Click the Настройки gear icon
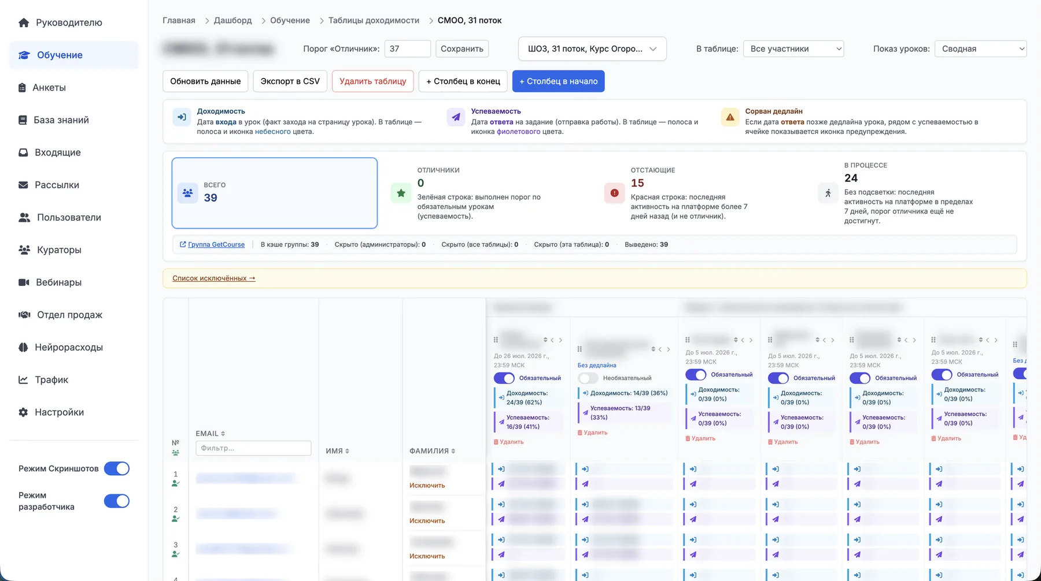Screen dimensions: 1041x581 click(x=23, y=412)
